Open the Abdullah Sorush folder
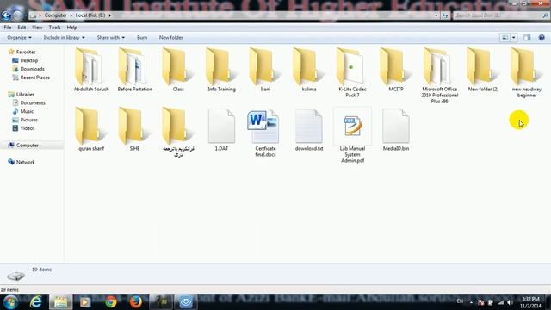The height and width of the screenshot is (310, 551). [x=91, y=71]
